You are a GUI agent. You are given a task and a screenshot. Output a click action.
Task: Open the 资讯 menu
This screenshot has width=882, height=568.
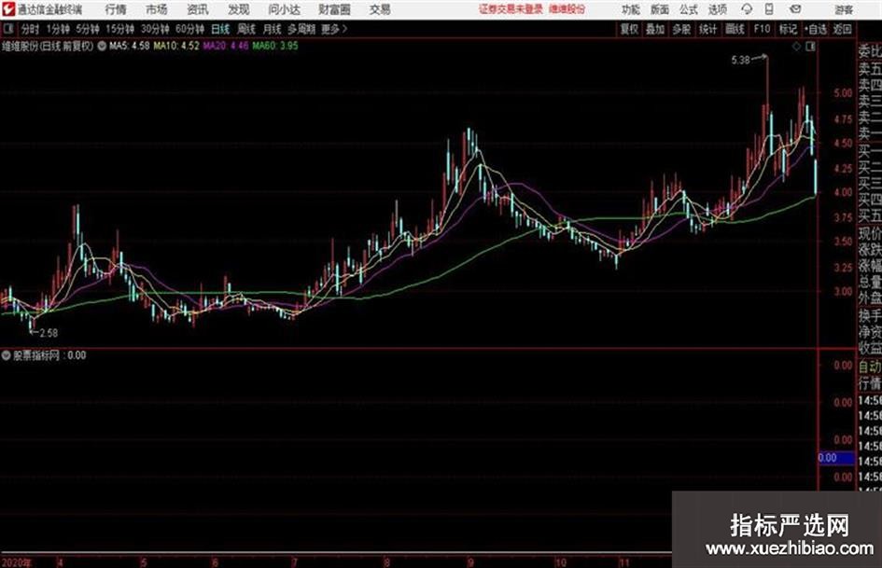[198, 9]
